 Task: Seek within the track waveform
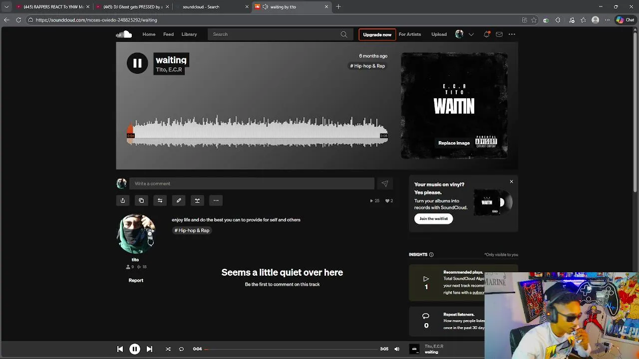(x=258, y=132)
